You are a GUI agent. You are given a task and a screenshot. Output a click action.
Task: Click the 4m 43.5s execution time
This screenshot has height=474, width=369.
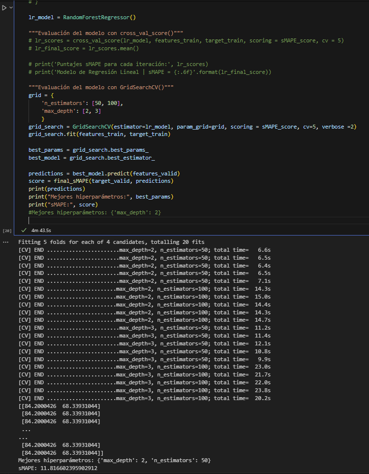[42, 230]
